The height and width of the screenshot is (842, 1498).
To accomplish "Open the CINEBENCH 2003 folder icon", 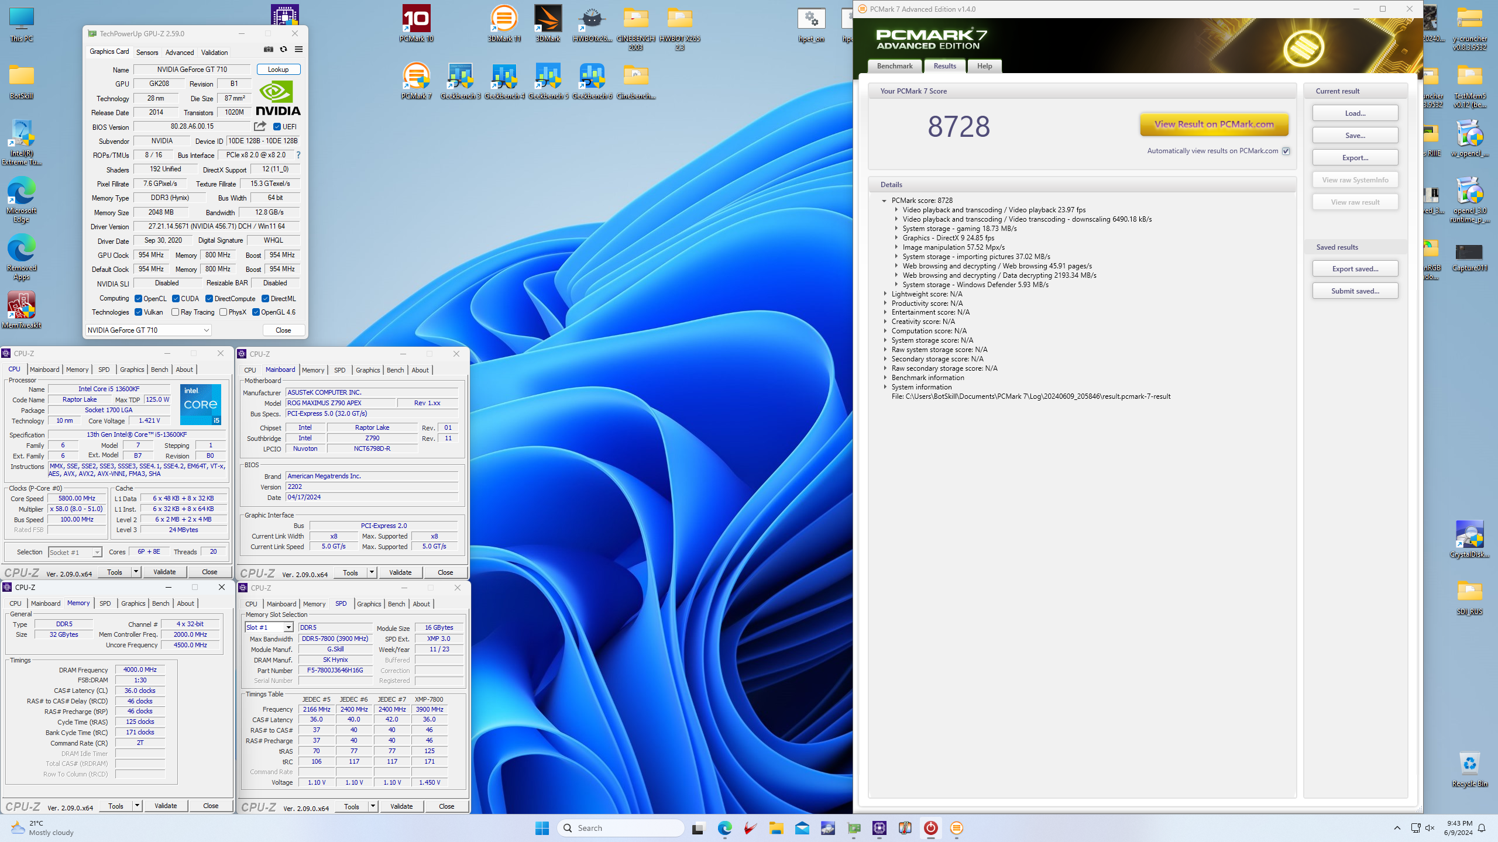I will [x=635, y=27].
